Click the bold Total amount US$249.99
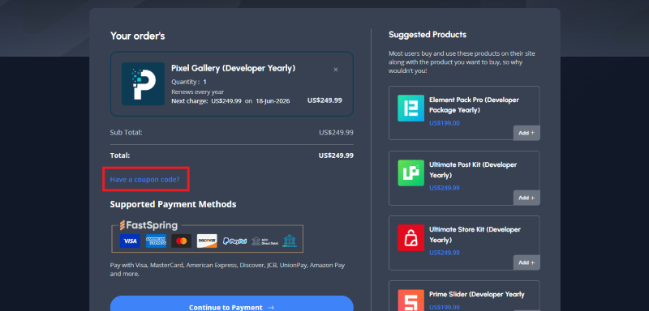Viewport: 649px width, 311px height. (x=336, y=155)
